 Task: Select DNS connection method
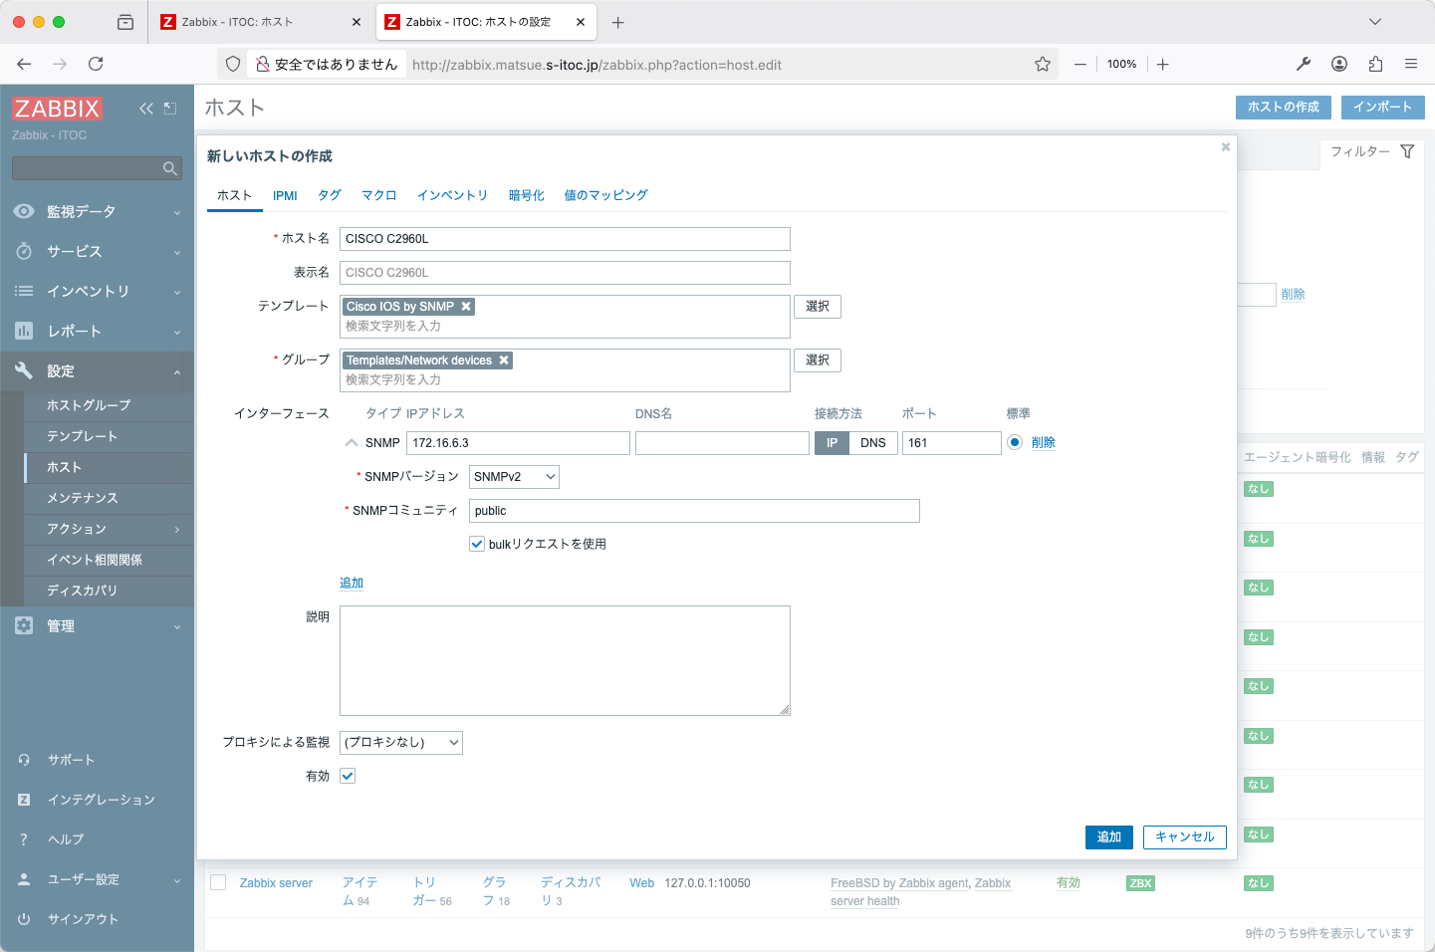pyautogui.click(x=873, y=443)
